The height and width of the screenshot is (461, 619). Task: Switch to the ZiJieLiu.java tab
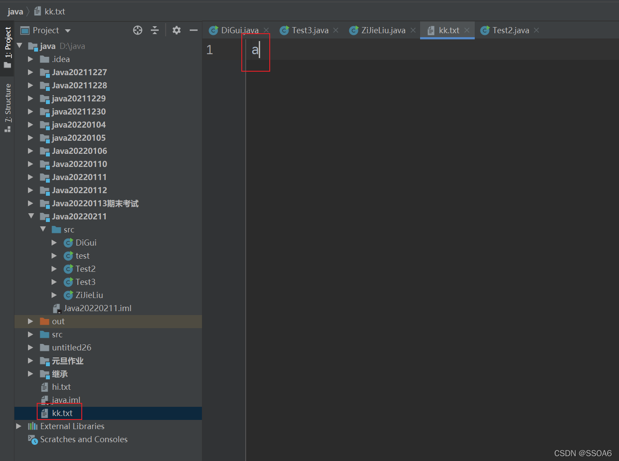click(x=383, y=30)
